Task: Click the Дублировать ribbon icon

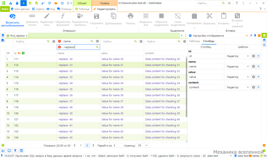Action: (x=113, y=16)
